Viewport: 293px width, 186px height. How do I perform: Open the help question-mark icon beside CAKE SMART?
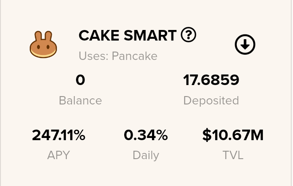coord(188,35)
